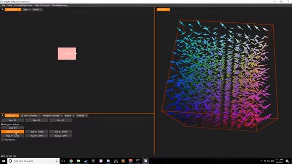Open the command prompt taskbar icon
The width and height of the screenshot is (292, 164).
tap(138, 161)
